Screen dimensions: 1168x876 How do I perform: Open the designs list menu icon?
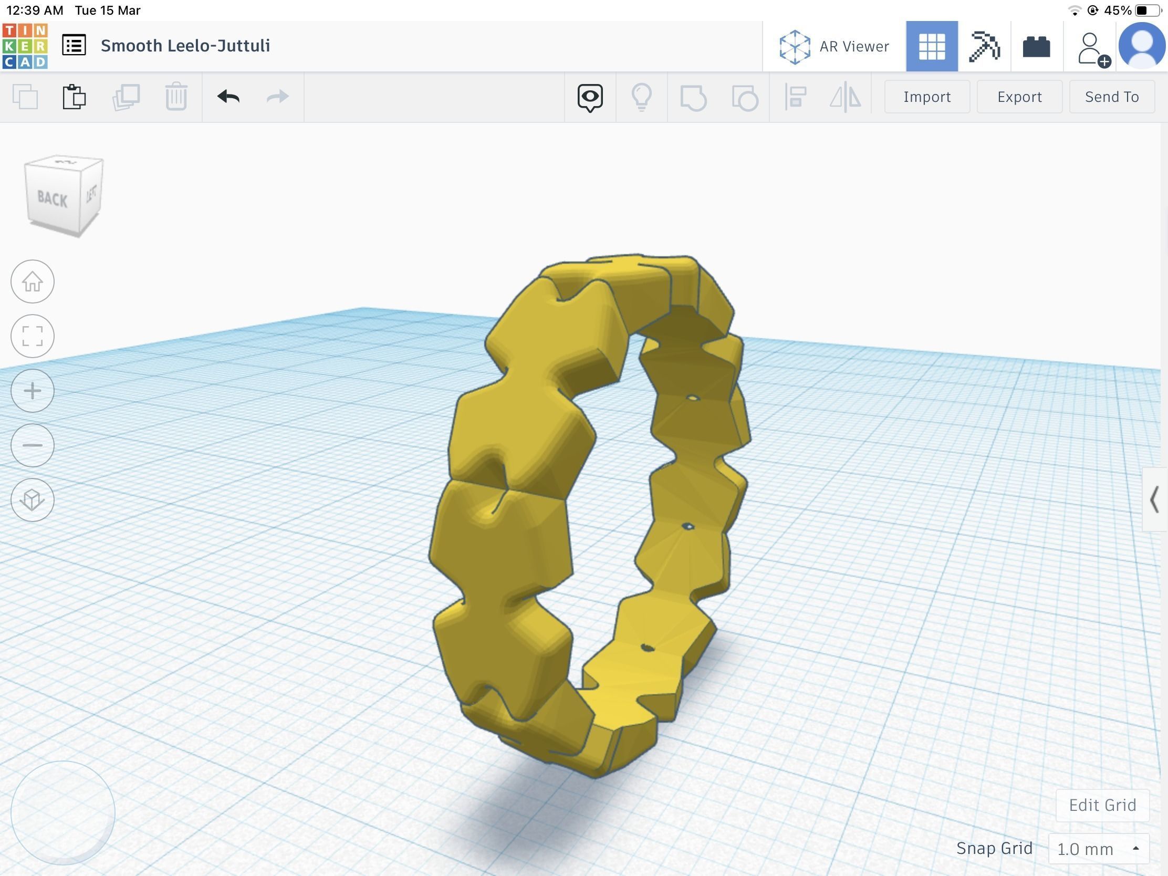pyautogui.click(x=74, y=45)
